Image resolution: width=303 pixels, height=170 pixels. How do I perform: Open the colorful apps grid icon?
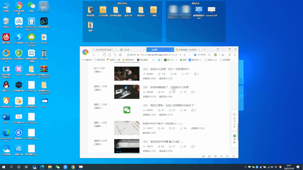pyautogui.click(x=215, y=55)
